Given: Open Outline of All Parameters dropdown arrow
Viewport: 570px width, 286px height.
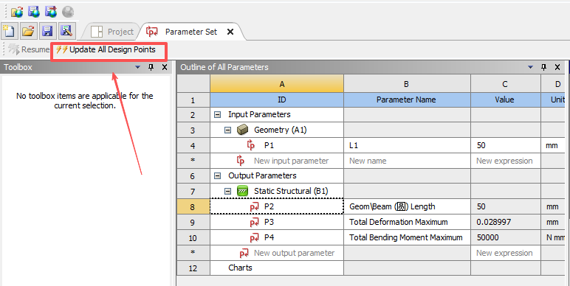Looking at the screenshot, I should click(x=530, y=67).
